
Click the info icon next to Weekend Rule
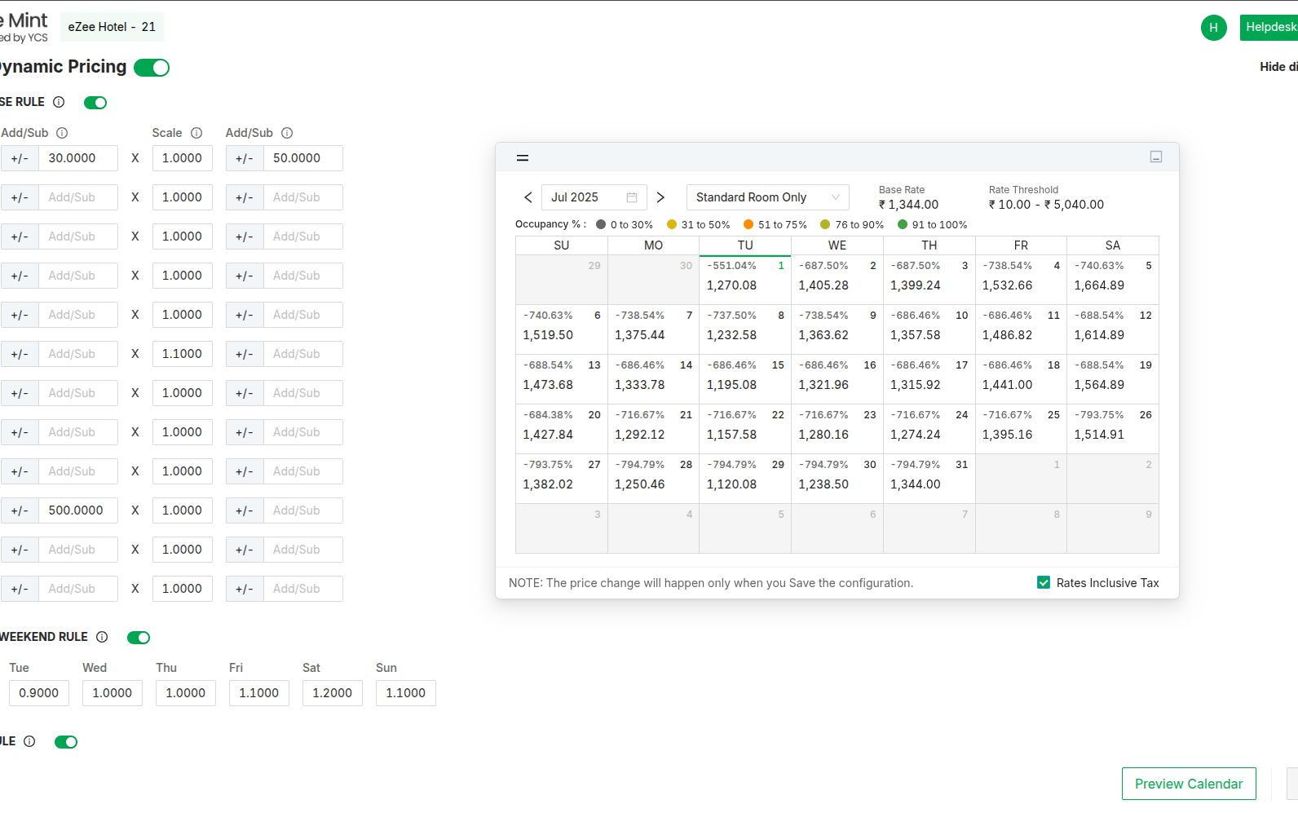pyautogui.click(x=102, y=637)
